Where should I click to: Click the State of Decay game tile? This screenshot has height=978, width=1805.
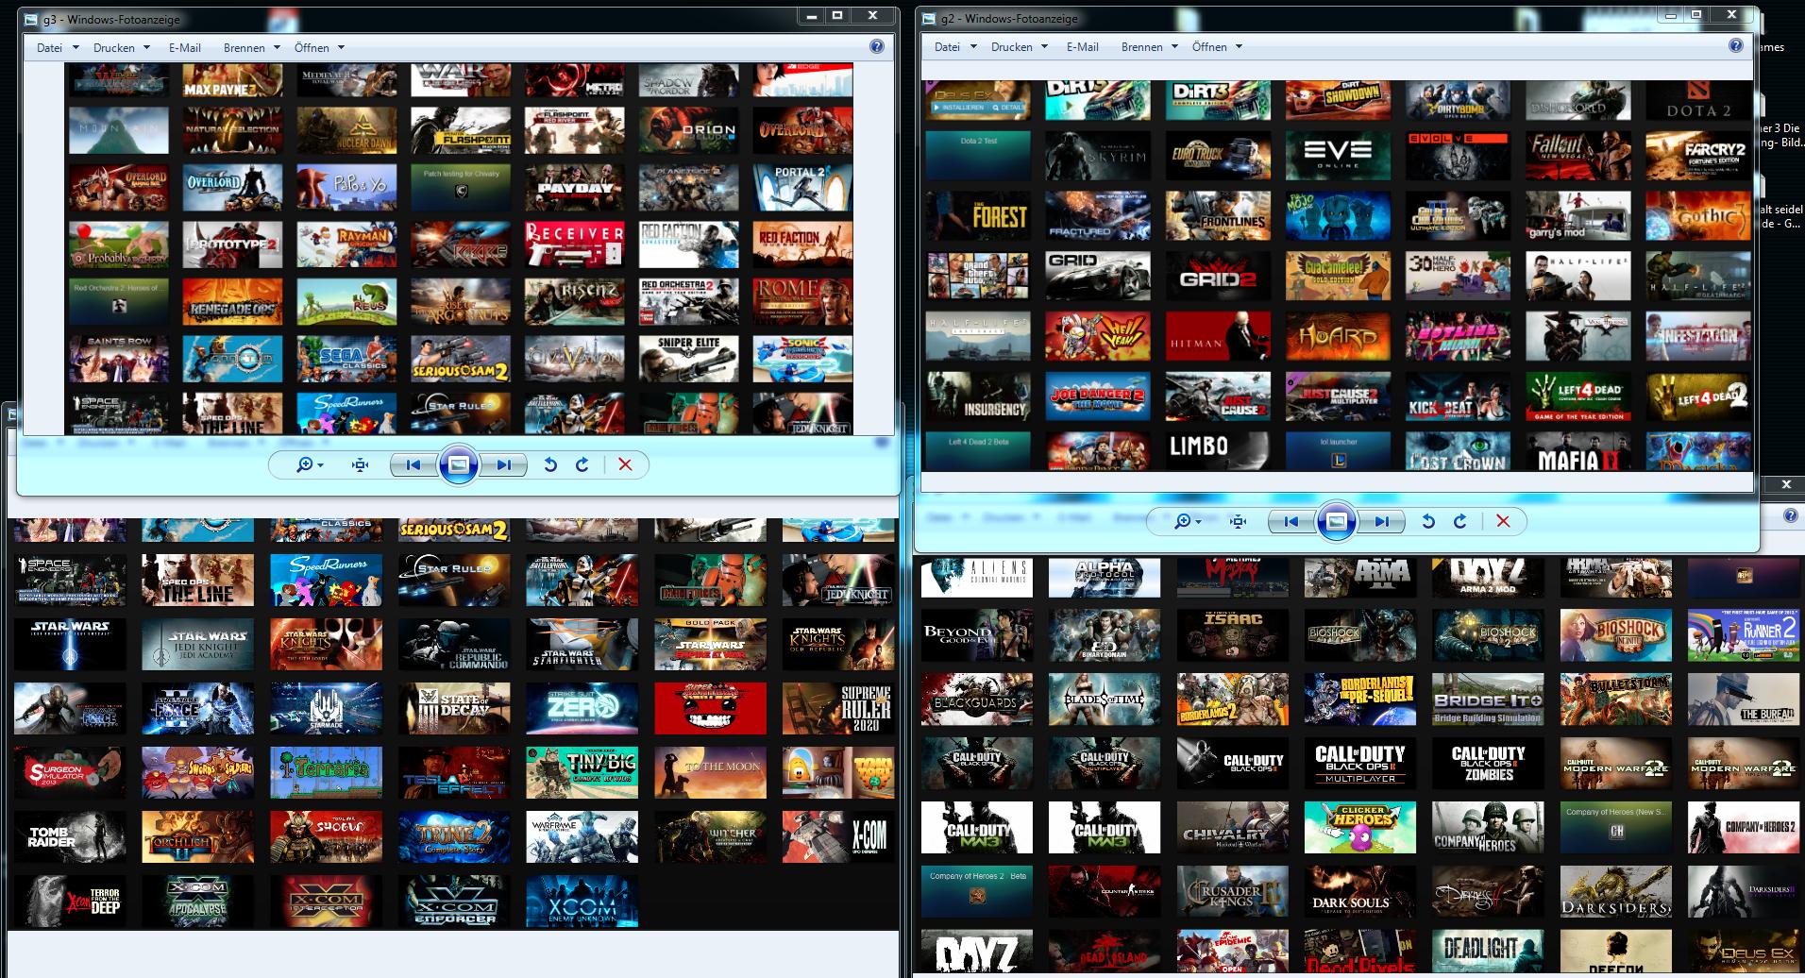(454, 708)
